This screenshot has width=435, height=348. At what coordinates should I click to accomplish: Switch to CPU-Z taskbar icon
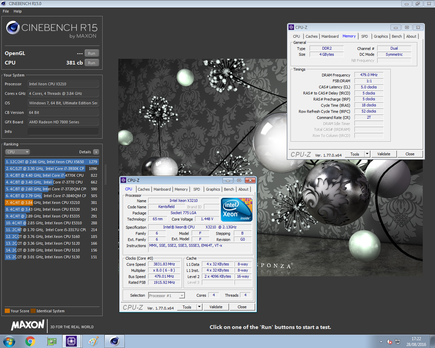coord(71,341)
